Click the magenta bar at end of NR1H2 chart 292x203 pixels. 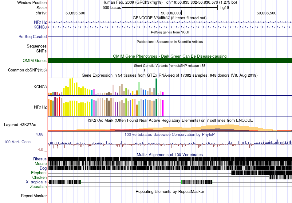tap(163, 108)
